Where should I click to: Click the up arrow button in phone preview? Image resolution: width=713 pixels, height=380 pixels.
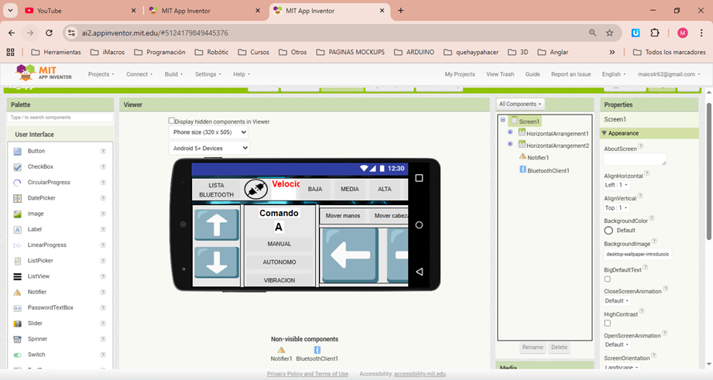pyautogui.click(x=217, y=225)
